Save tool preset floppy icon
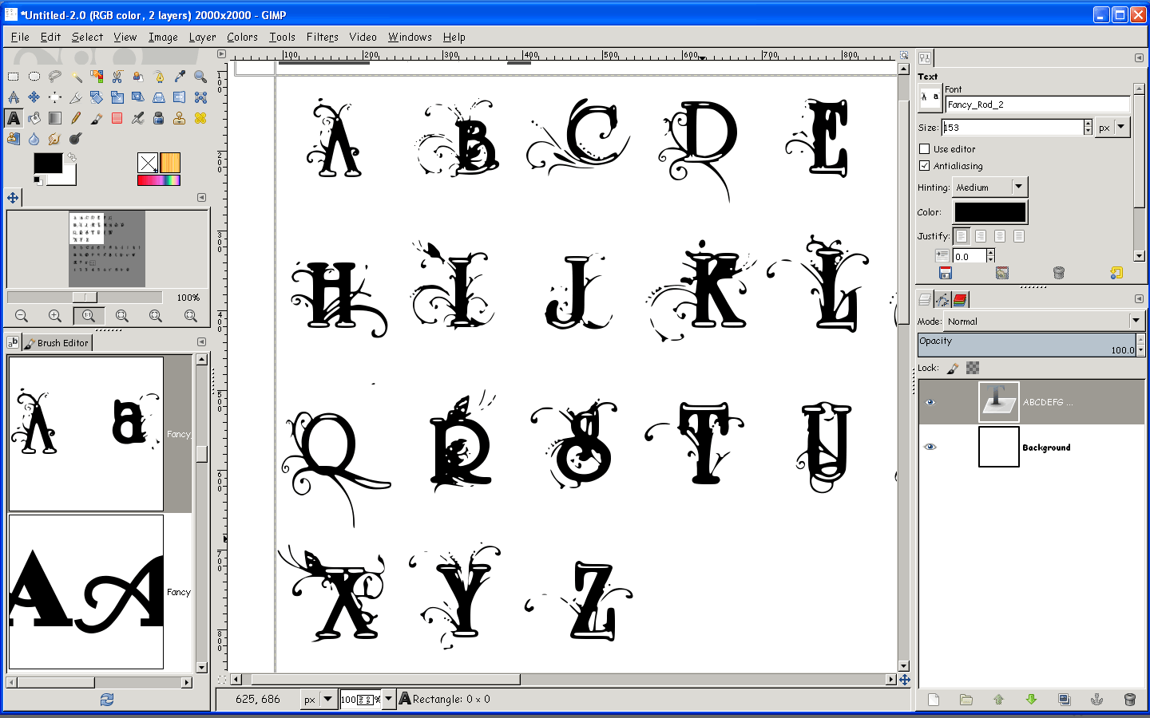Image resolution: width=1150 pixels, height=718 pixels. [x=946, y=273]
